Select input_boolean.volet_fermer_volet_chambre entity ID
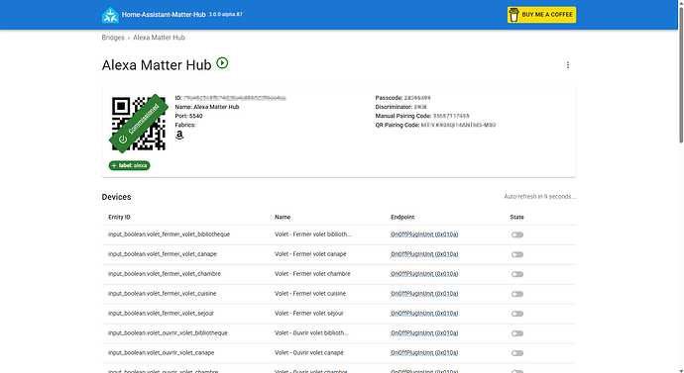This screenshot has width=684, height=373. pos(165,274)
